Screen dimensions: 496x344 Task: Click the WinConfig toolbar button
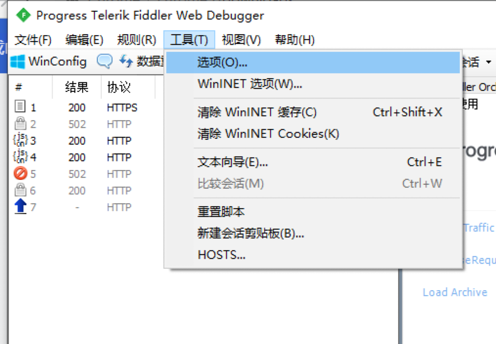[48, 61]
